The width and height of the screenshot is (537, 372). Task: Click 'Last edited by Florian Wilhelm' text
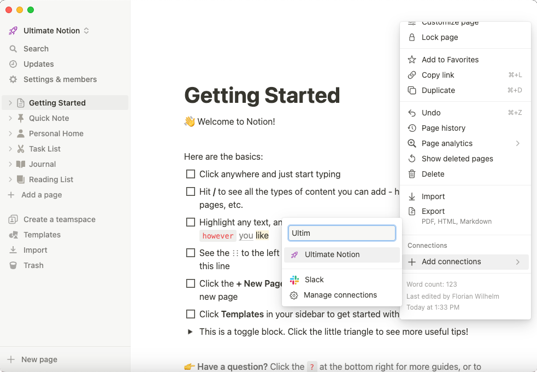453,296
